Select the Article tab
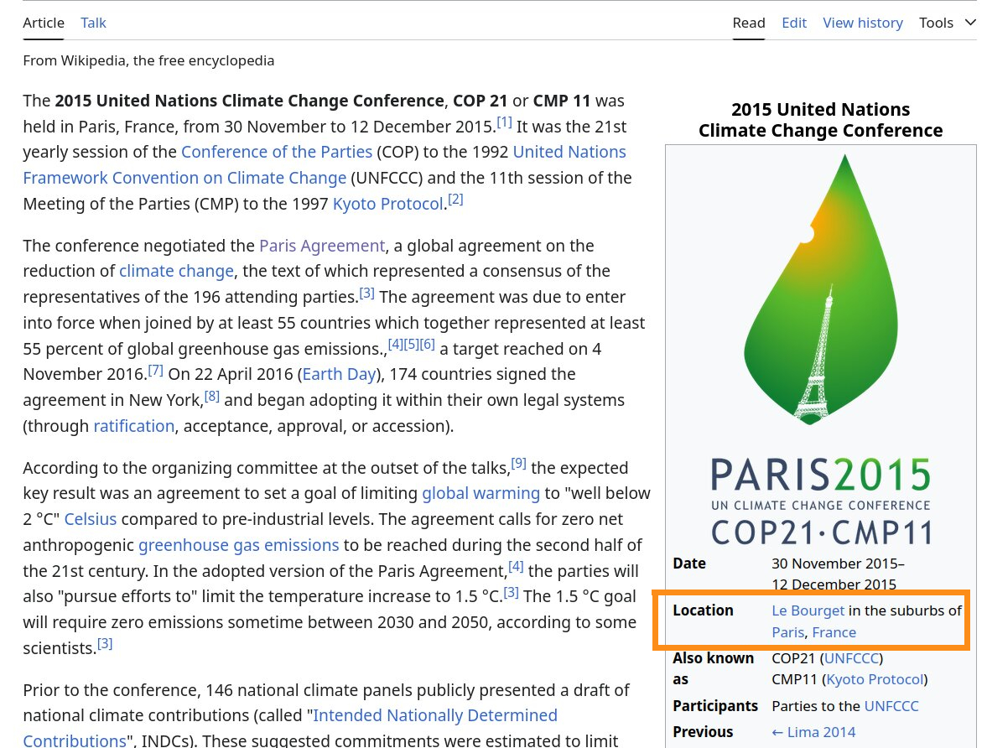 click(x=44, y=22)
